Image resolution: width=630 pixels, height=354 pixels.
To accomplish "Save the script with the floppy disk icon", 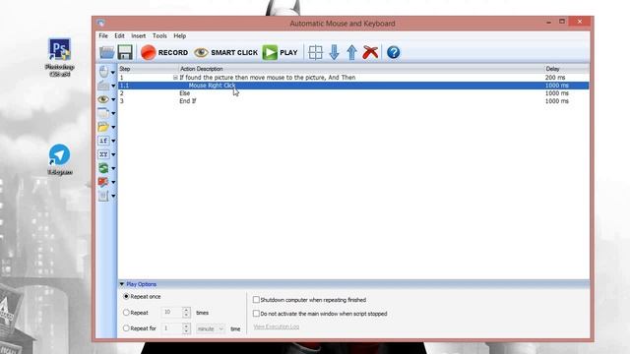I will pyautogui.click(x=125, y=52).
